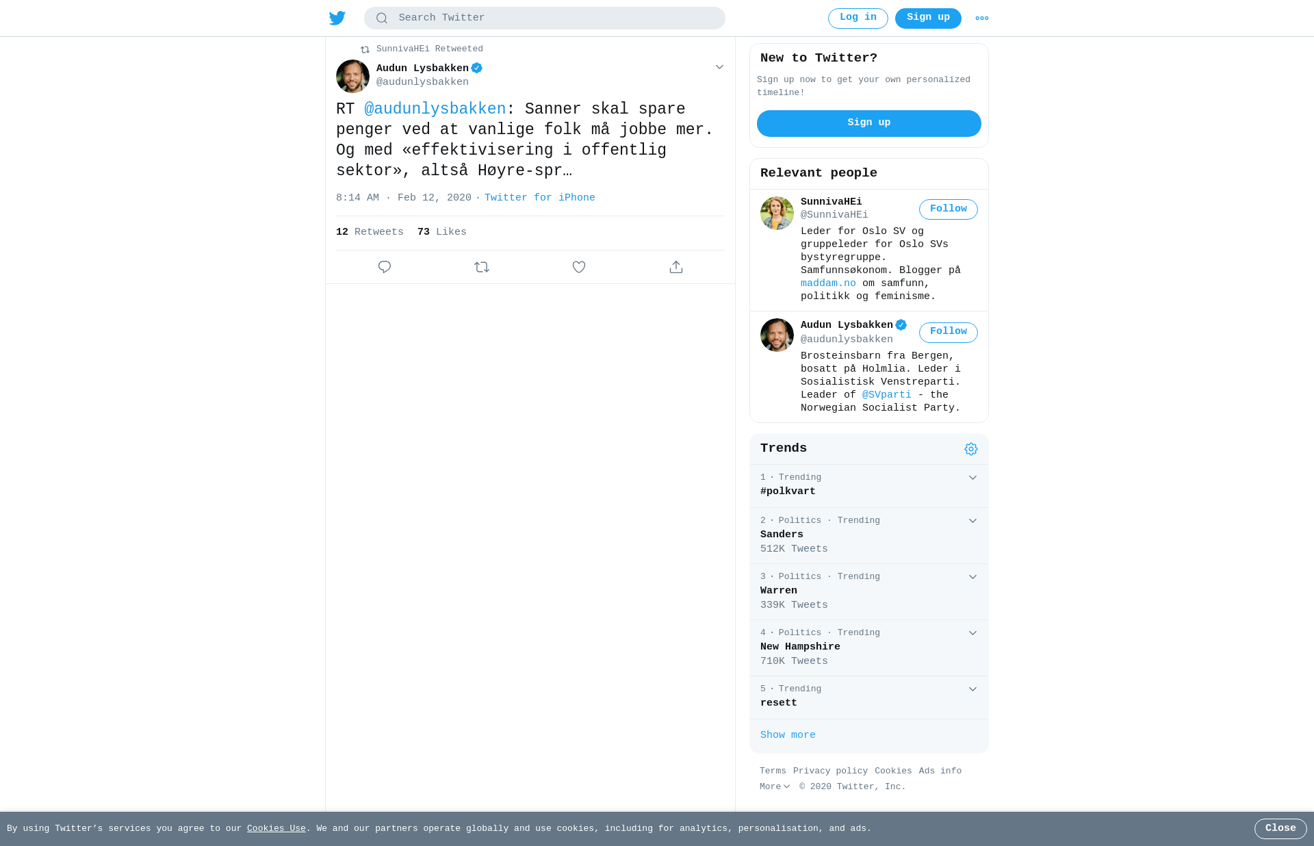Open Trends settings via the gear icon
Viewport: 1314px width, 846px height.
point(971,449)
